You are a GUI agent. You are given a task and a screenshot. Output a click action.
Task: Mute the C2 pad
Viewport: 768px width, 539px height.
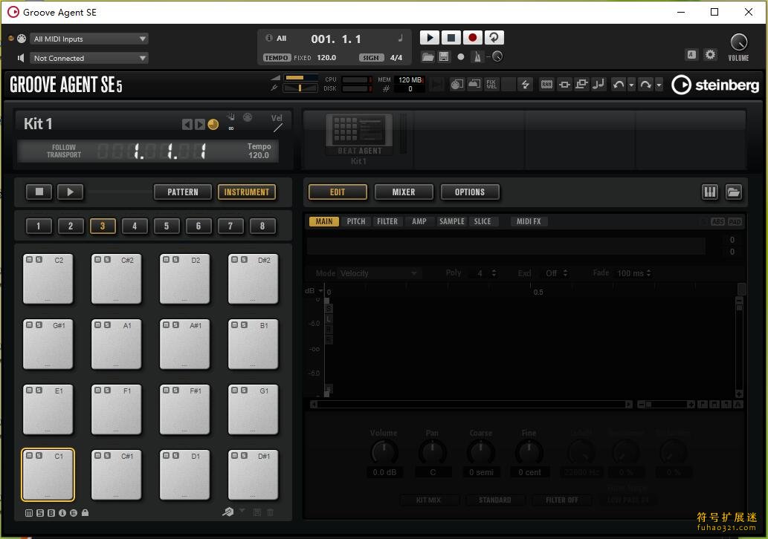pos(29,260)
